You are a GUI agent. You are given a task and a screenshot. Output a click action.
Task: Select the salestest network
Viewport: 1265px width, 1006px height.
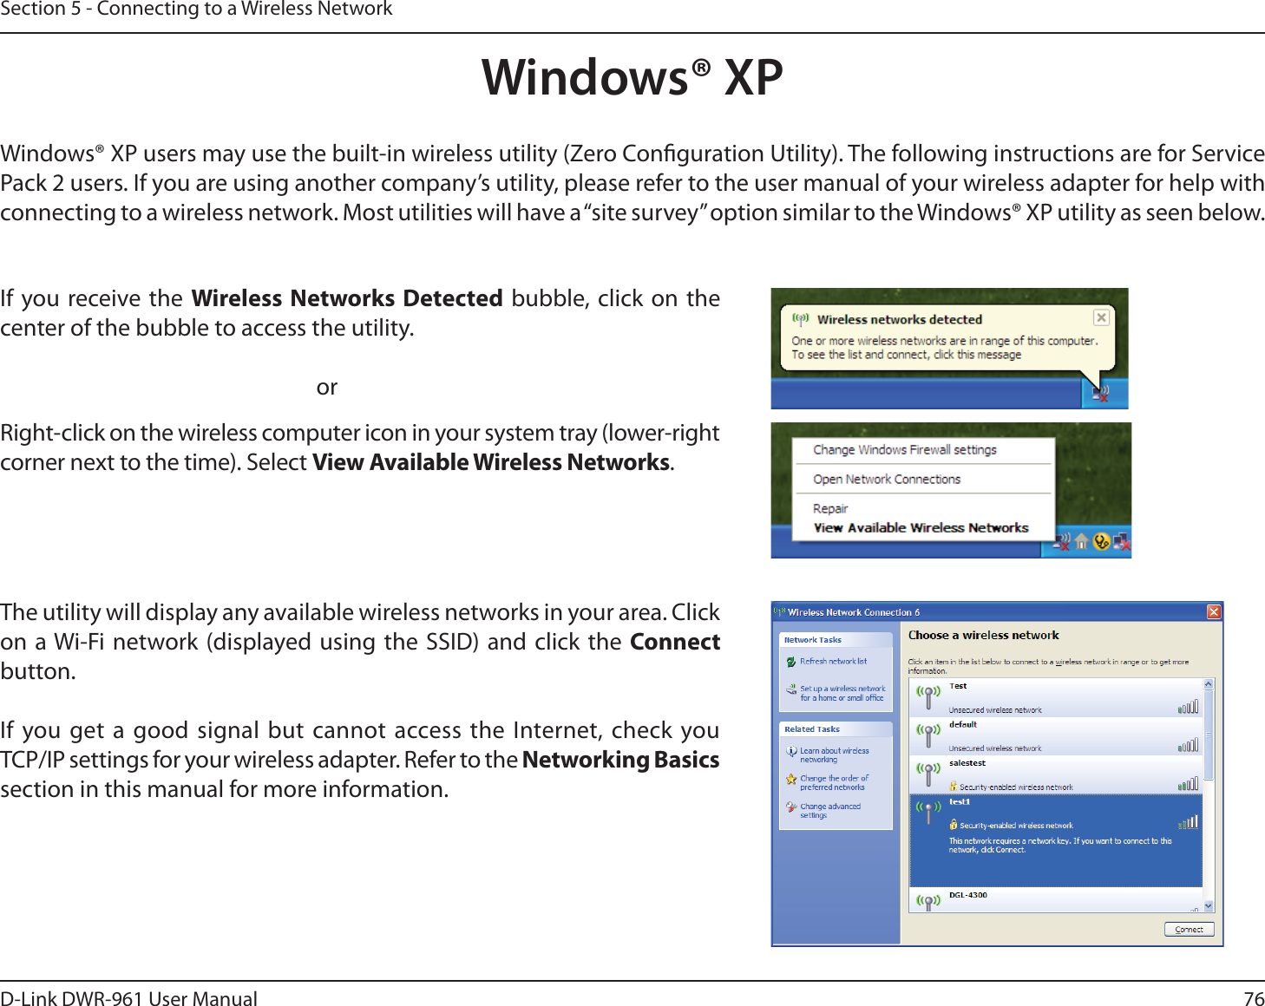1055,774
